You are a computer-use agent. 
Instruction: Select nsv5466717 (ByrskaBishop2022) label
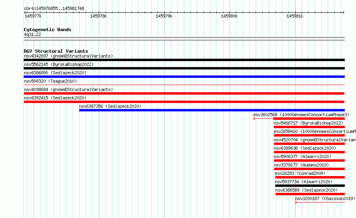[308, 123]
